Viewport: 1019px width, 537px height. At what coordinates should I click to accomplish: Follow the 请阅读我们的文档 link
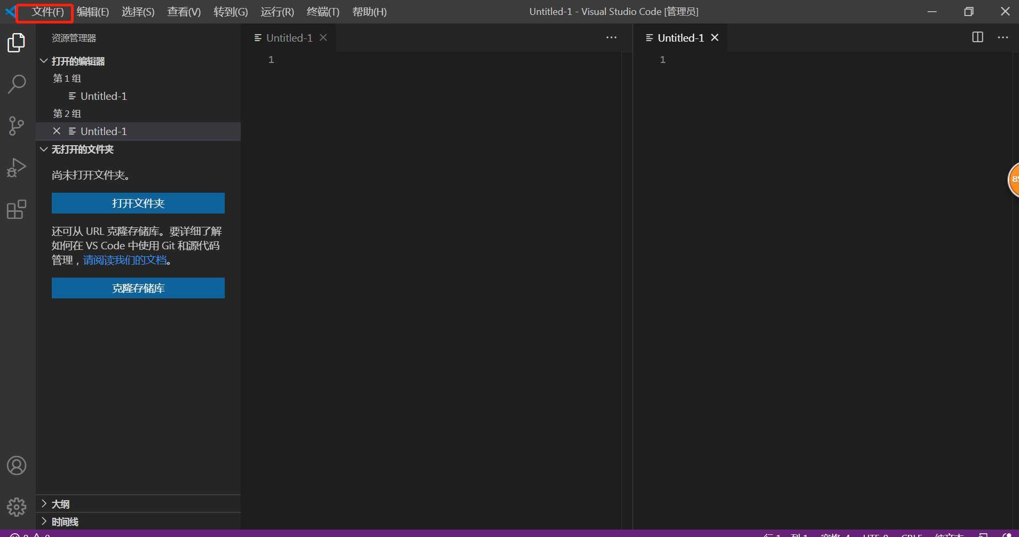tap(125, 260)
